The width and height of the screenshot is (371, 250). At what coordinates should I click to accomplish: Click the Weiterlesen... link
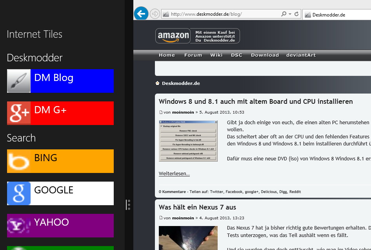(174, 174)
